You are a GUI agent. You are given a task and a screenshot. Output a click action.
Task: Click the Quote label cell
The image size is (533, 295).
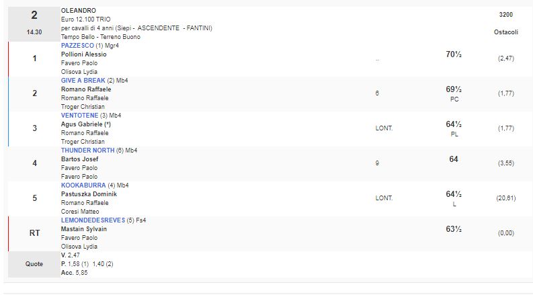click(x=34, y=264)
